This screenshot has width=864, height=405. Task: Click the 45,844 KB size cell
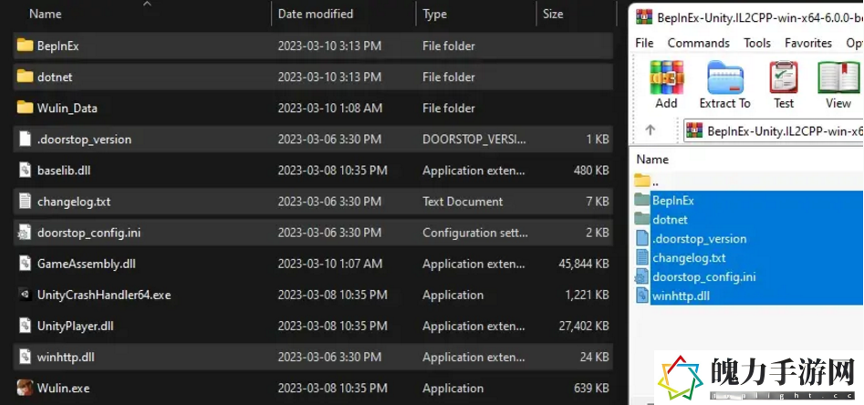[x=584, y=264]
